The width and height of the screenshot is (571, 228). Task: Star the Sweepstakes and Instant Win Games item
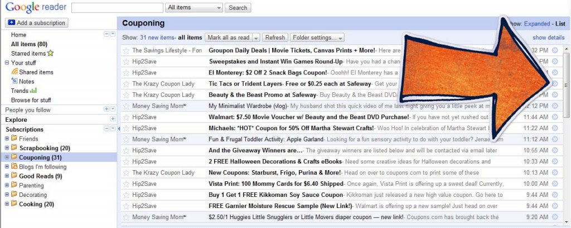(x=126, y=62)
